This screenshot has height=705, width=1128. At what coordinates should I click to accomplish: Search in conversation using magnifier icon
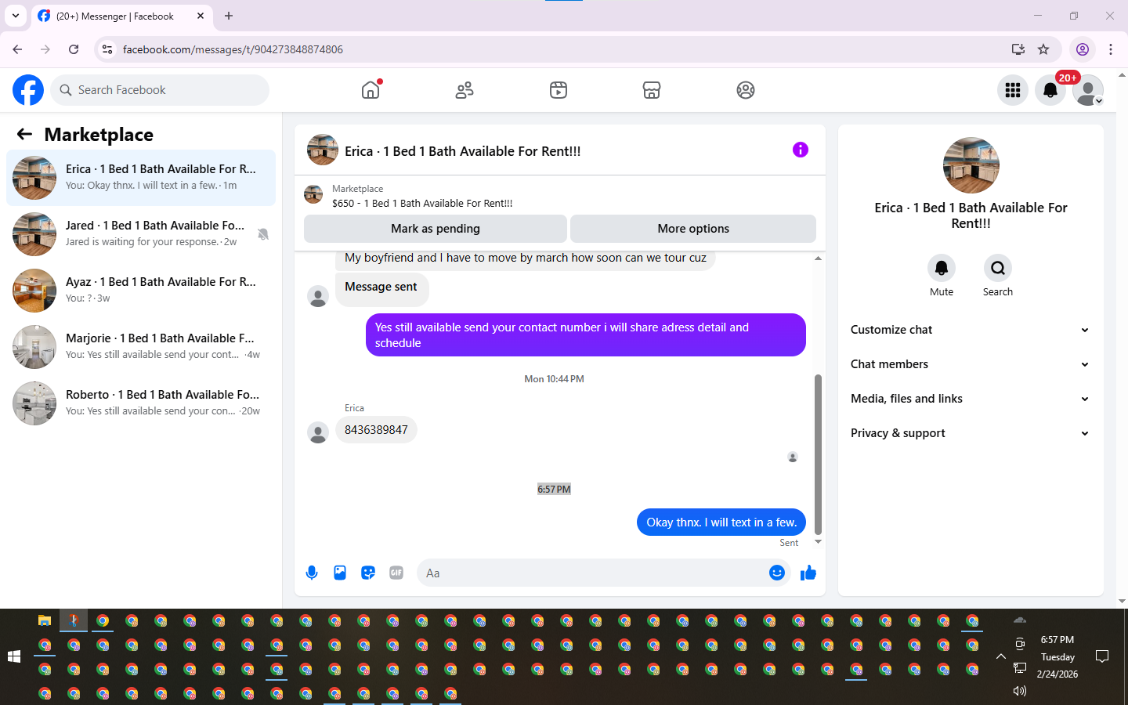[998, 268]
